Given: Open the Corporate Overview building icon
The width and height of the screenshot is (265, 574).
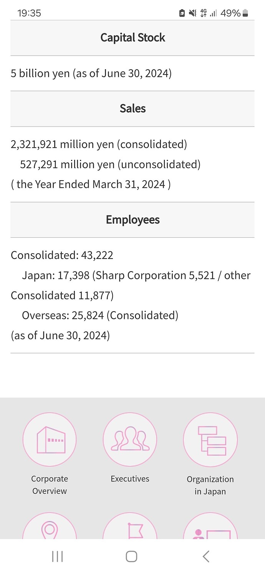Looking at the screenshot, I should (x=50, y=440).
